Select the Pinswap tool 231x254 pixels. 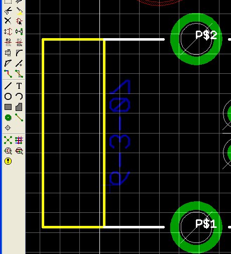click(x=8, y=32)
